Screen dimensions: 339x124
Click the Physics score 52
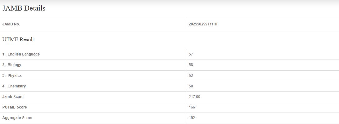[191, 76]
